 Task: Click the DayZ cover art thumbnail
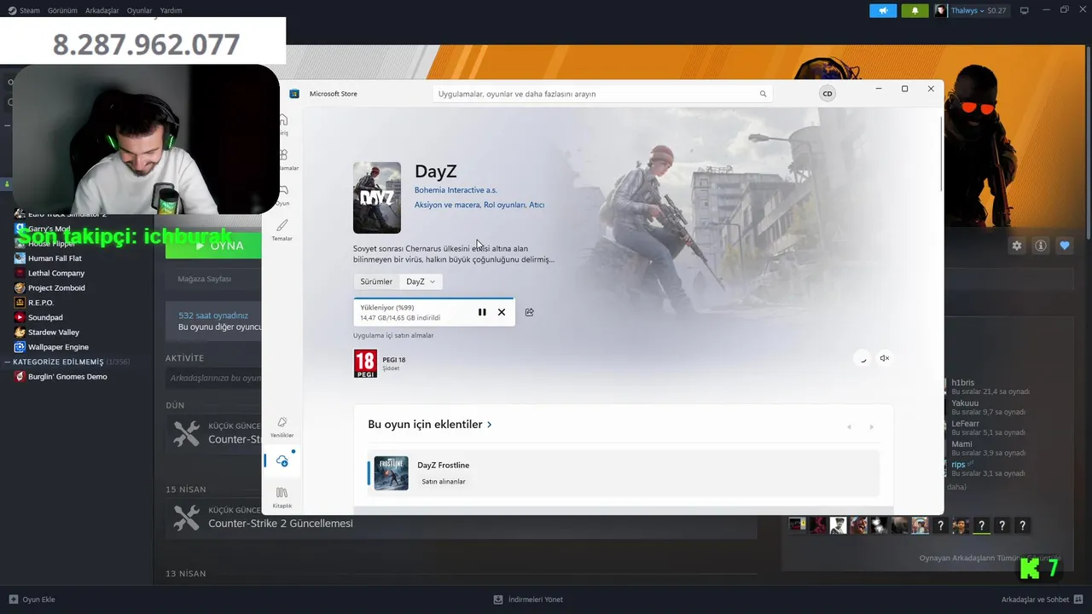377,198
